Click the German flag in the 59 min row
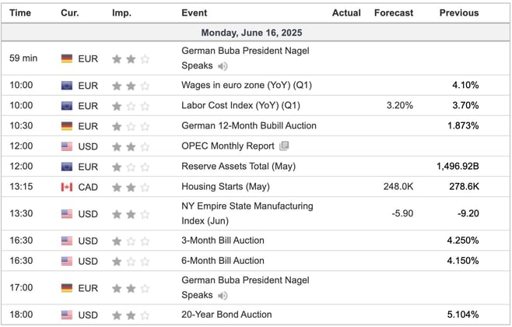The width and height of the screenshot is (512, 327). coord(67,59)
